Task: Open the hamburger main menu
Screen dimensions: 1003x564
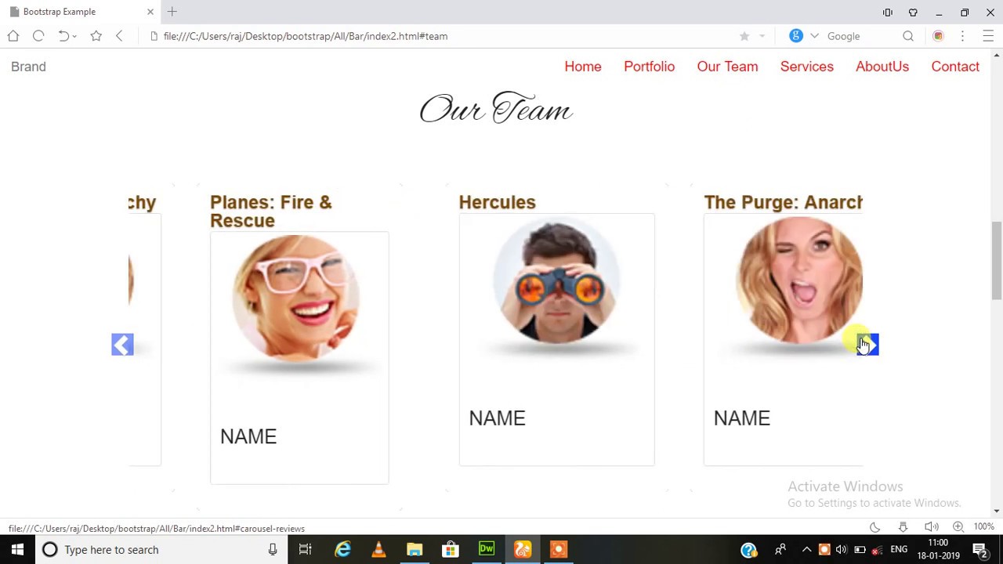Action: point(988,36)
